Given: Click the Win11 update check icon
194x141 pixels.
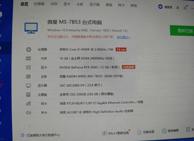Looking at the screenshot, I should [105, 133].
